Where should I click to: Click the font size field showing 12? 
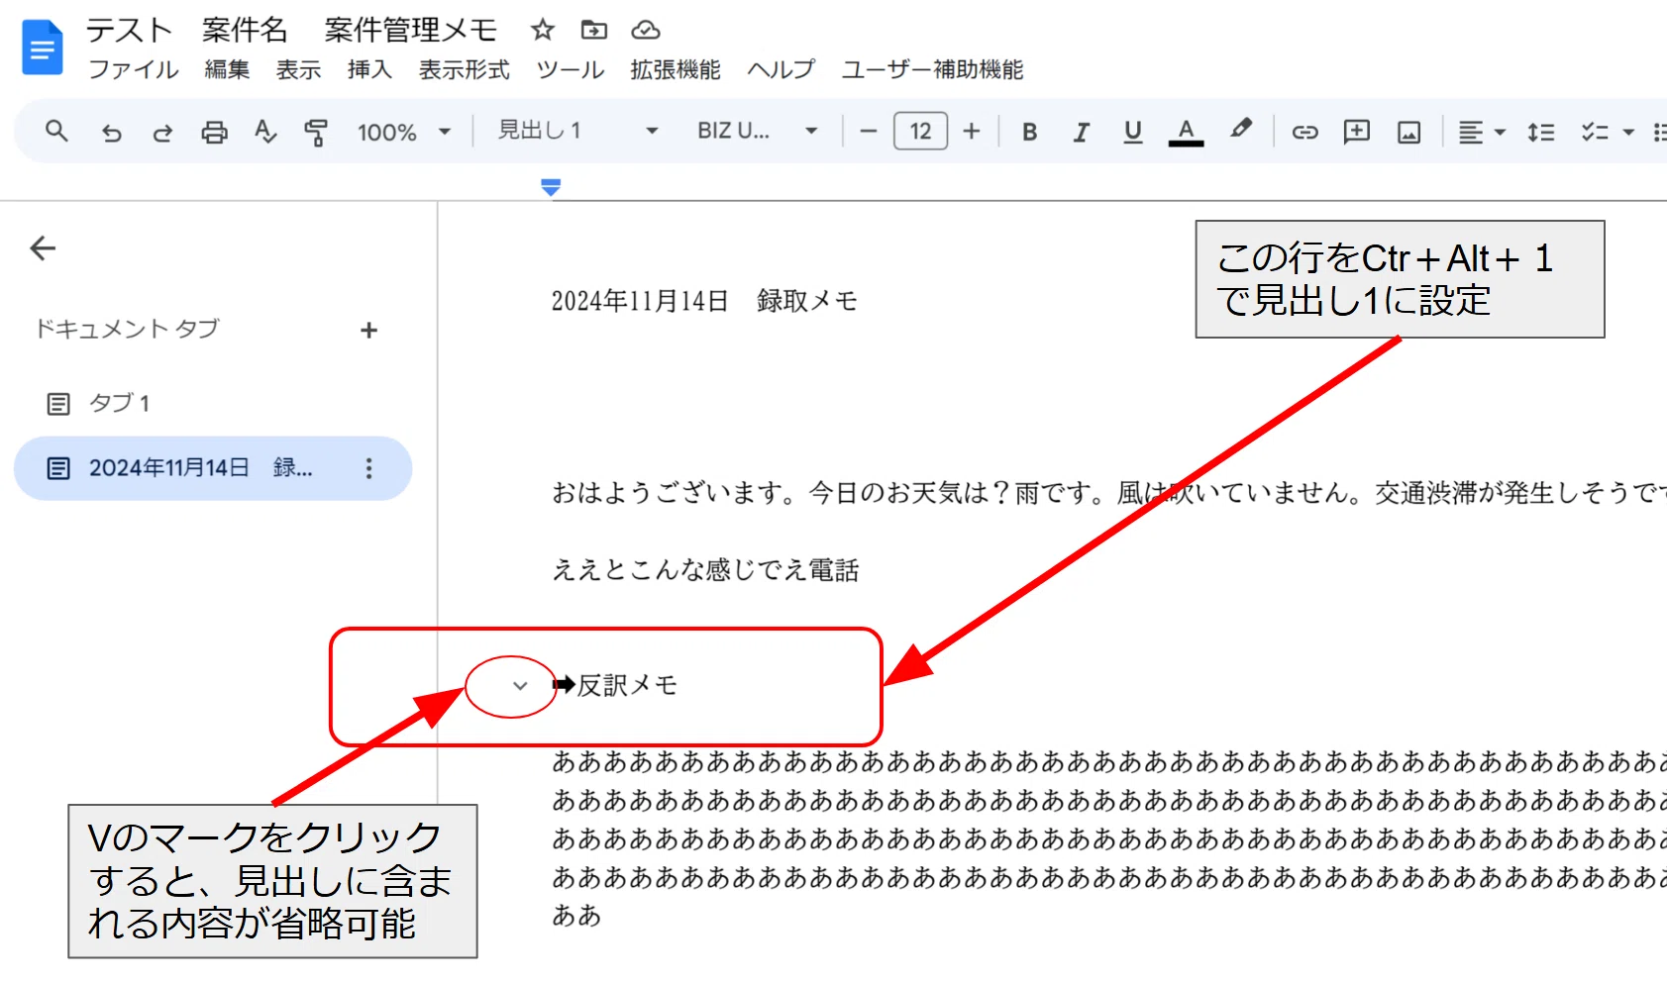pyautogui.click(x=920, y=131)
